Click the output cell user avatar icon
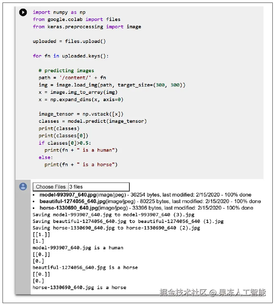Image resolution: width=274 pixels, height=305 pixels. tap(23, 187)
